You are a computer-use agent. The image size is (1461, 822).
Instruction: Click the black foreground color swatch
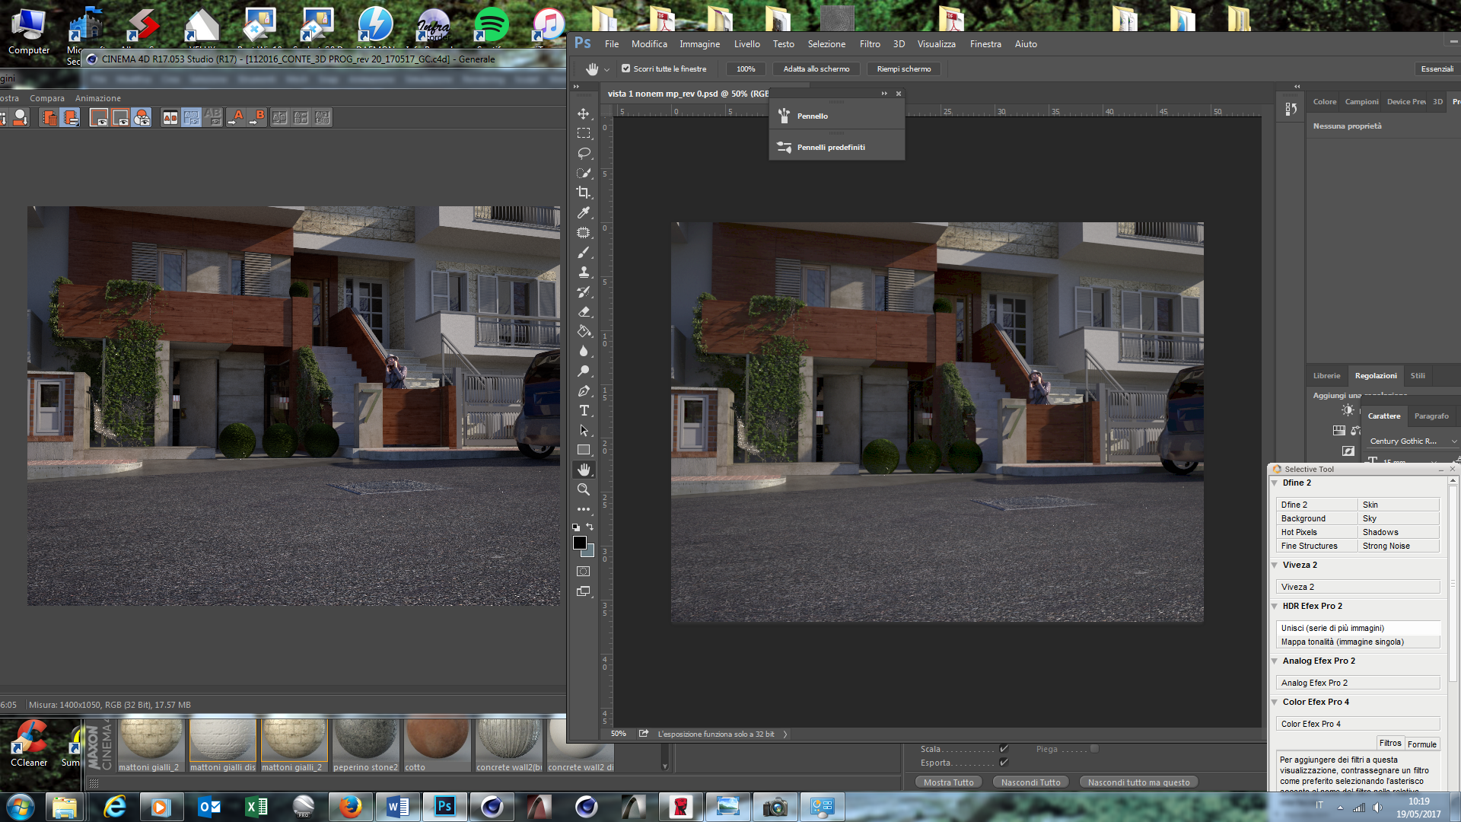point(579,543)
